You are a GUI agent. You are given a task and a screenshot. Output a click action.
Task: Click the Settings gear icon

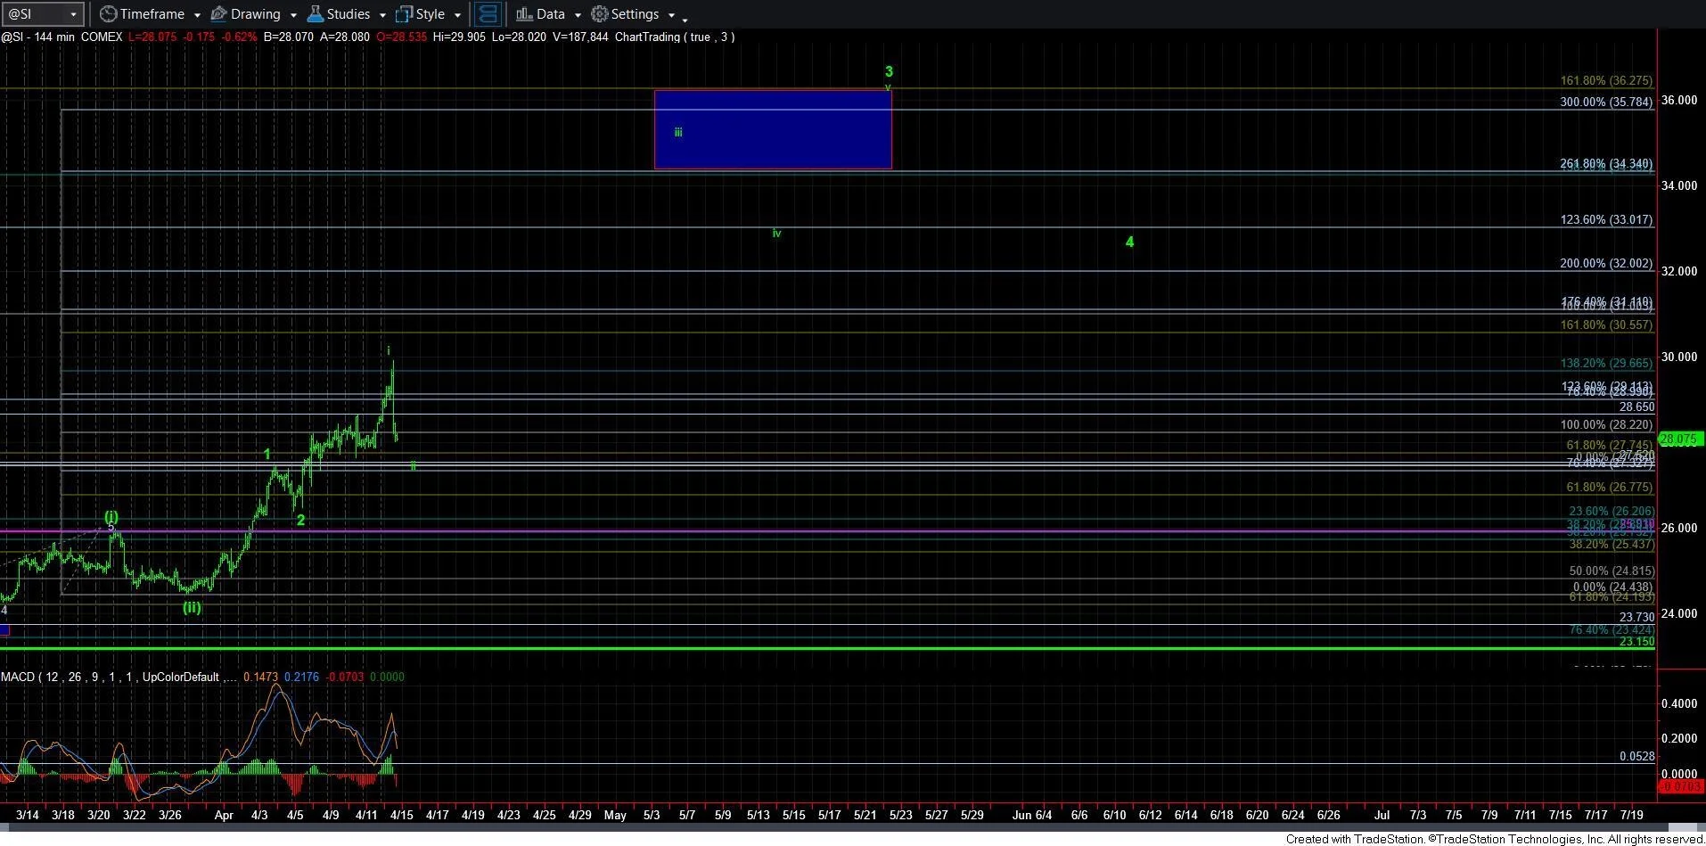coord(600,14)
